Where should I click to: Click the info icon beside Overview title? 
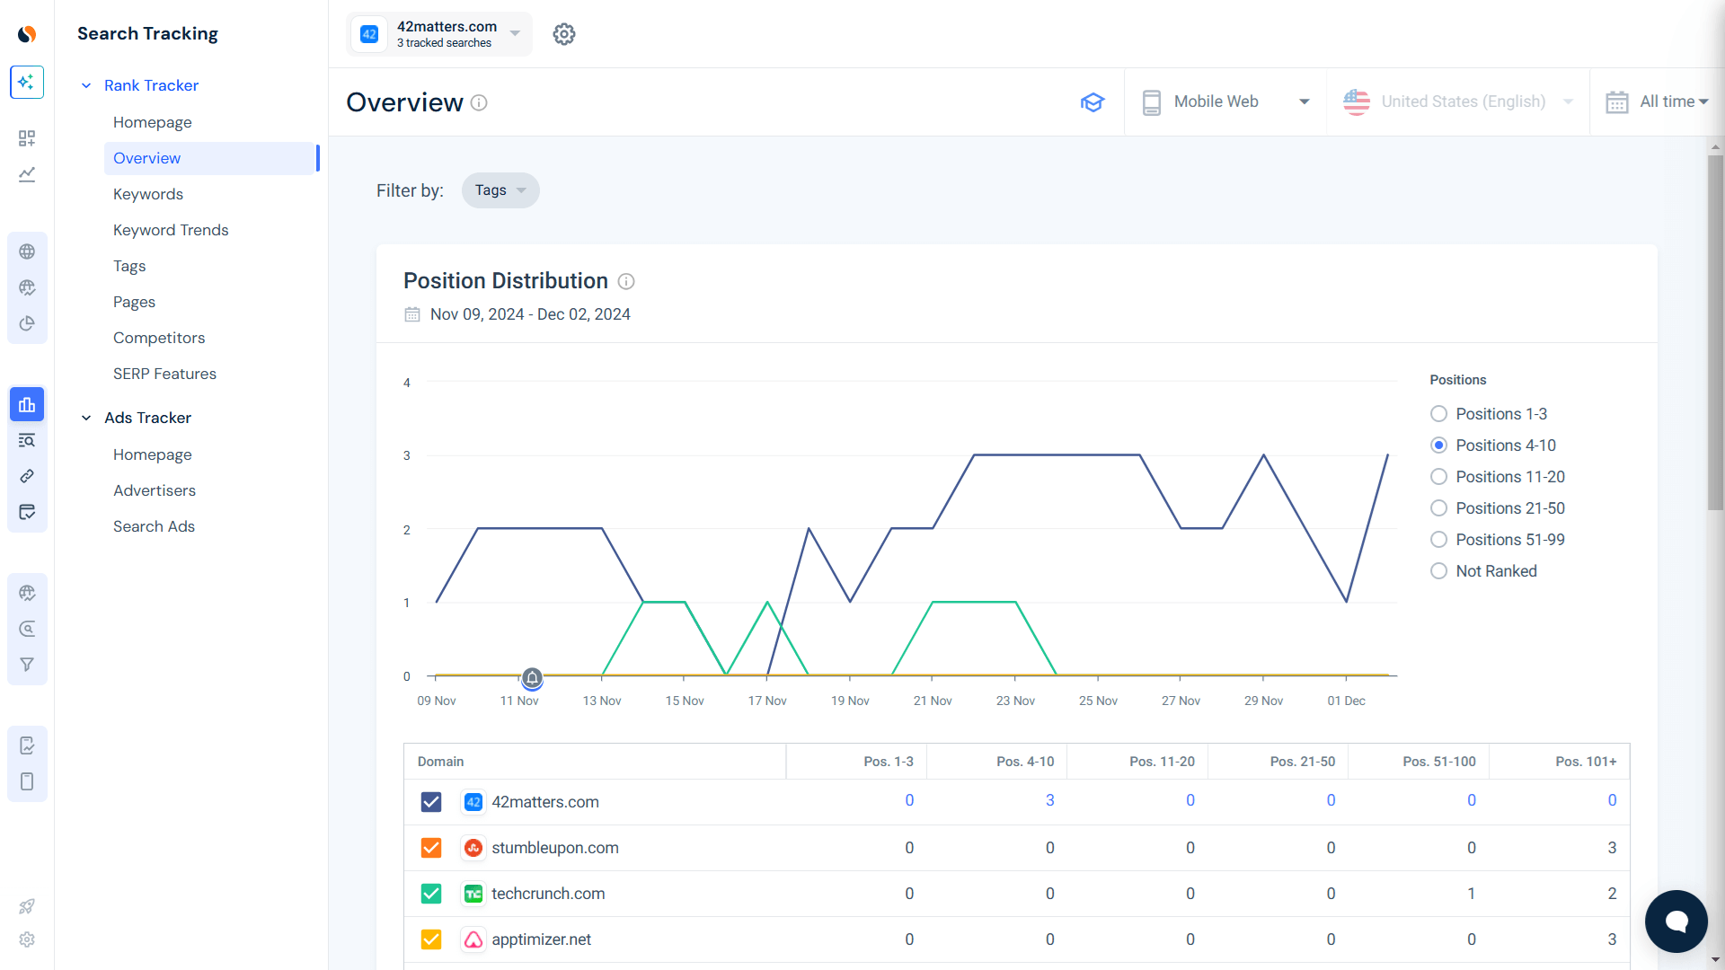click(480, 102)
